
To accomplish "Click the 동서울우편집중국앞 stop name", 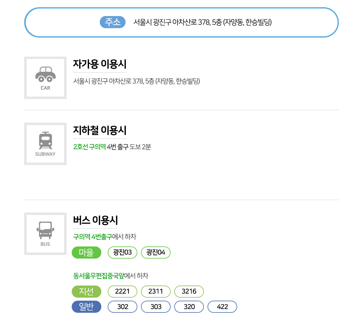I will (x=99, y=276).
